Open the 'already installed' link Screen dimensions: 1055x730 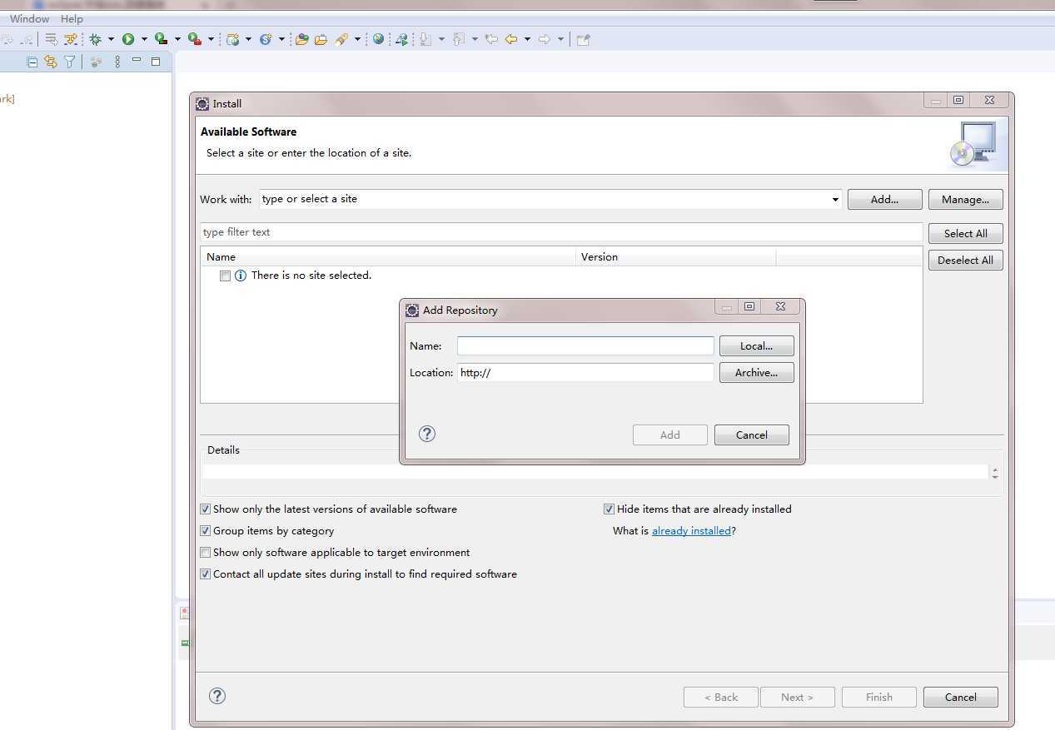[691, 531]
